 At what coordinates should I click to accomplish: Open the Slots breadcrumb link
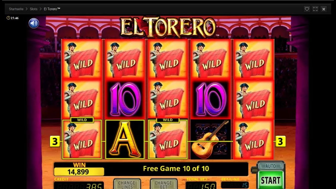[34, 9]
